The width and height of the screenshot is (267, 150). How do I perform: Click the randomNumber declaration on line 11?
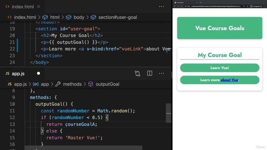(73, 111)
